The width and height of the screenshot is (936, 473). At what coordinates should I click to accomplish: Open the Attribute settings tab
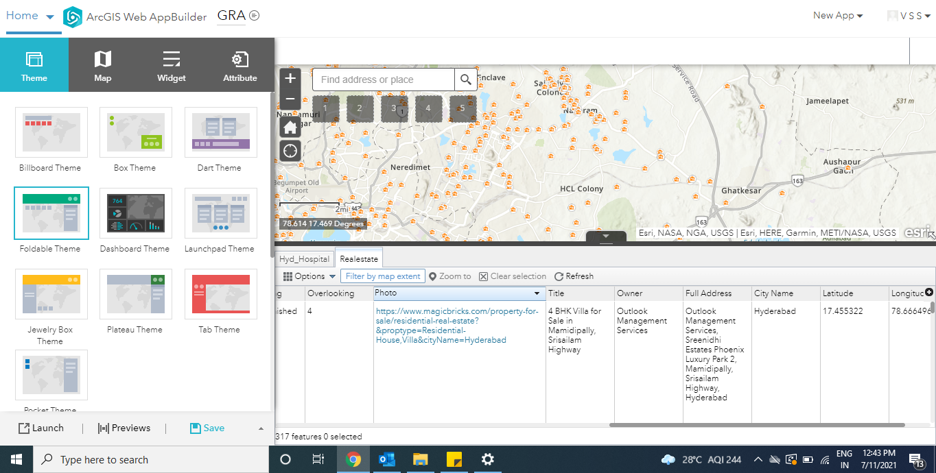(x=240, y=65)
